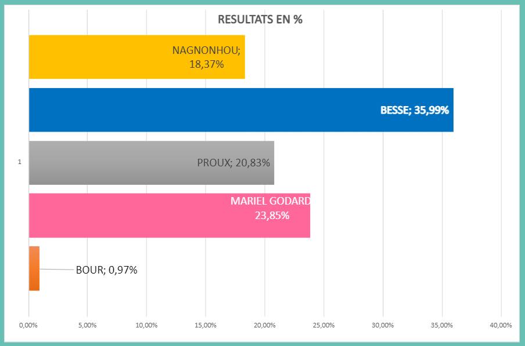The height and width of the screenshot is (346, 525).
Task: Select the 20,00% axis tick label
Action: point(264,325)
